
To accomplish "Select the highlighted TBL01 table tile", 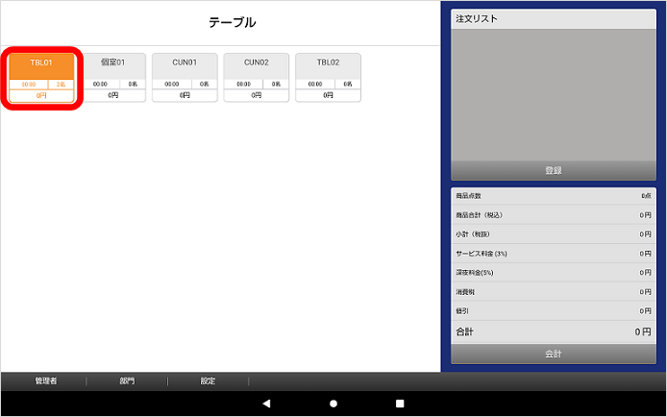I will point(41,77).
